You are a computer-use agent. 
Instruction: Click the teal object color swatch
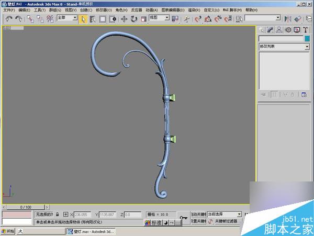click(307, 38)
